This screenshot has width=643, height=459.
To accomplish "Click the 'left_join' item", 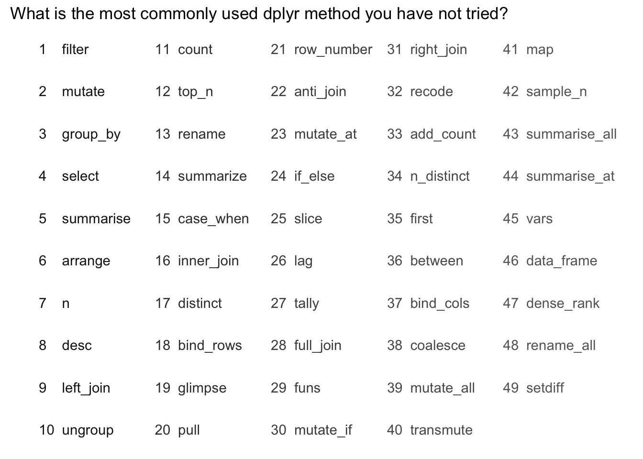I will click(x=86, y=388).
